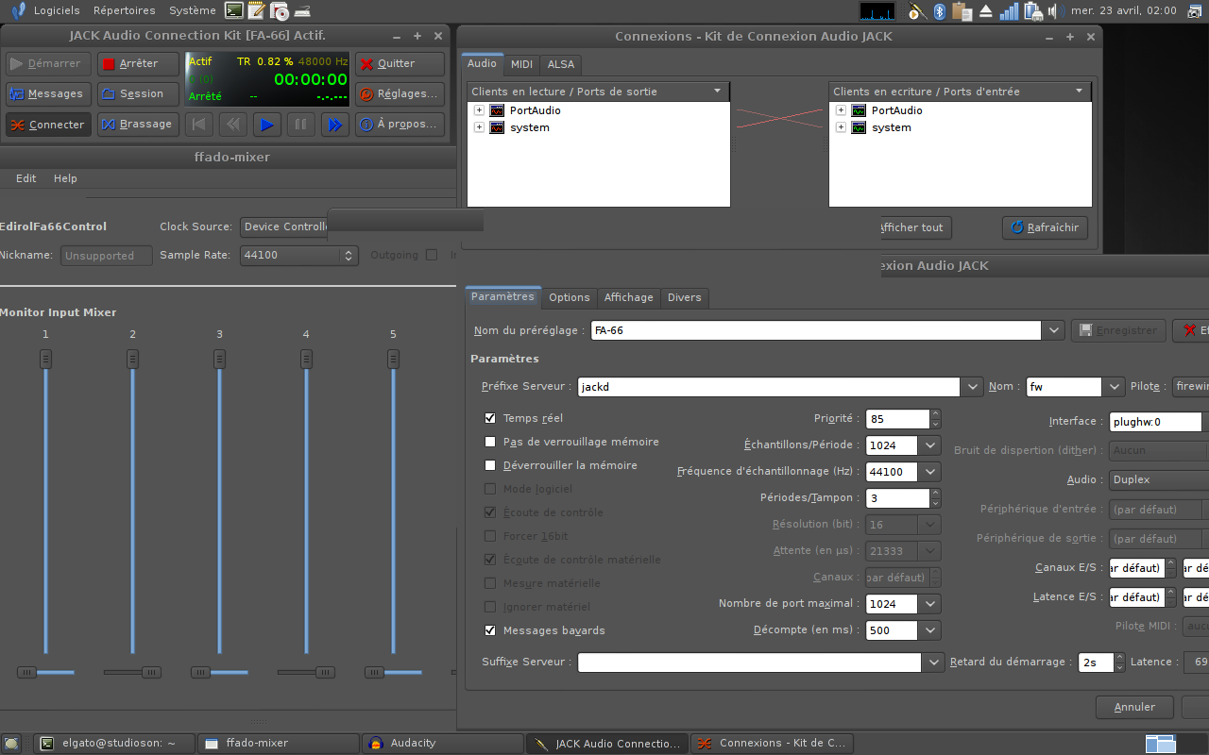
Task: Open the Bluetooth tray icon
Action: pos(940,11)
